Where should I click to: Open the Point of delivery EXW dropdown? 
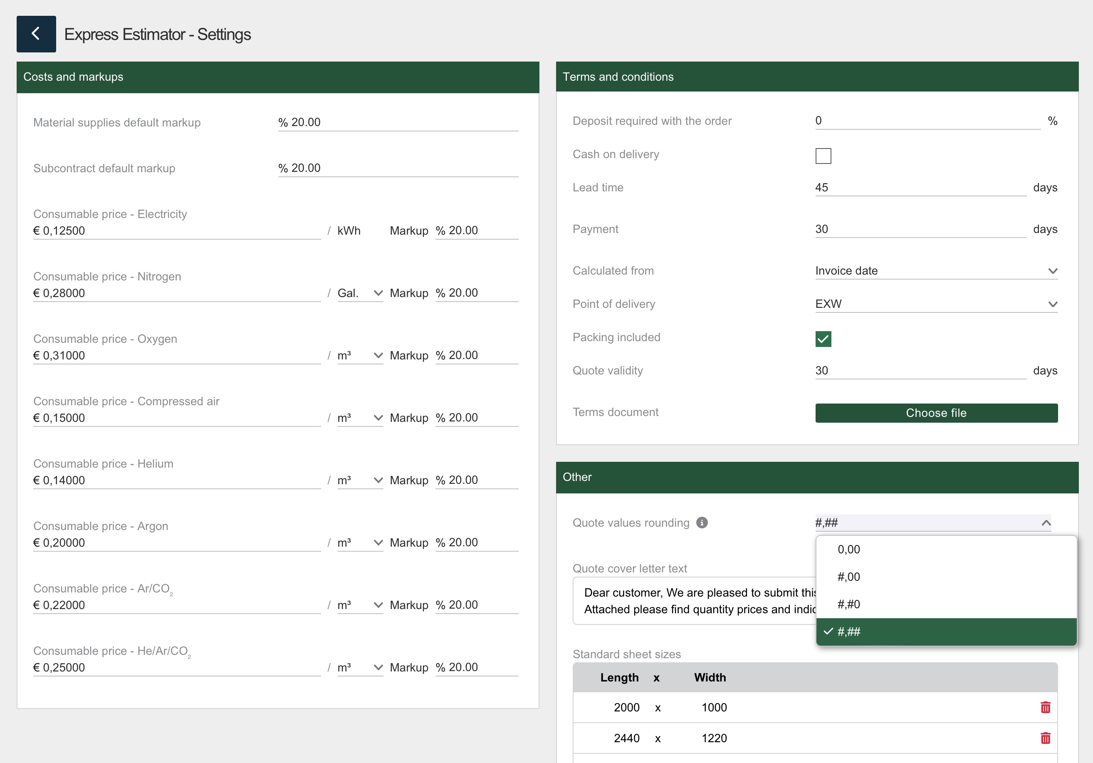[935, 304]
